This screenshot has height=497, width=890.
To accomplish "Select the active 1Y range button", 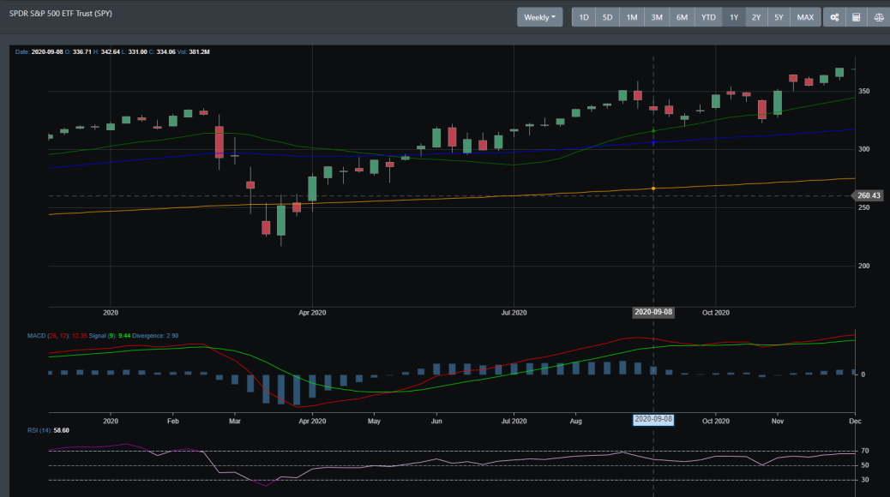I will coord(734,17).
